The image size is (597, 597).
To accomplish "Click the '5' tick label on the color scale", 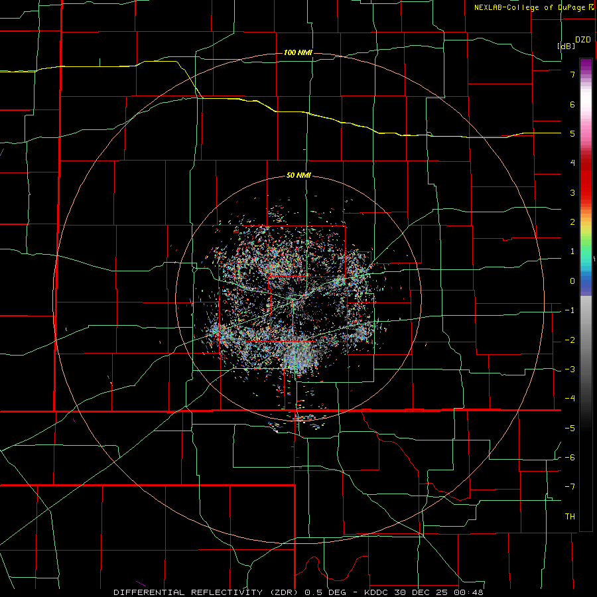I will point(572,133).
